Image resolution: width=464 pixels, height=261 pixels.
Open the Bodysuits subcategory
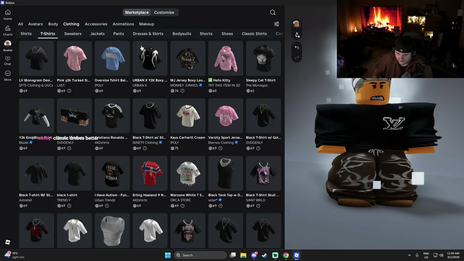[182, 34]
